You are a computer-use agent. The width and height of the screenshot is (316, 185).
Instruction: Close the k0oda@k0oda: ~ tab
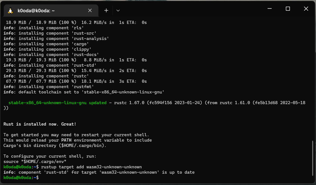pos(90,10)
